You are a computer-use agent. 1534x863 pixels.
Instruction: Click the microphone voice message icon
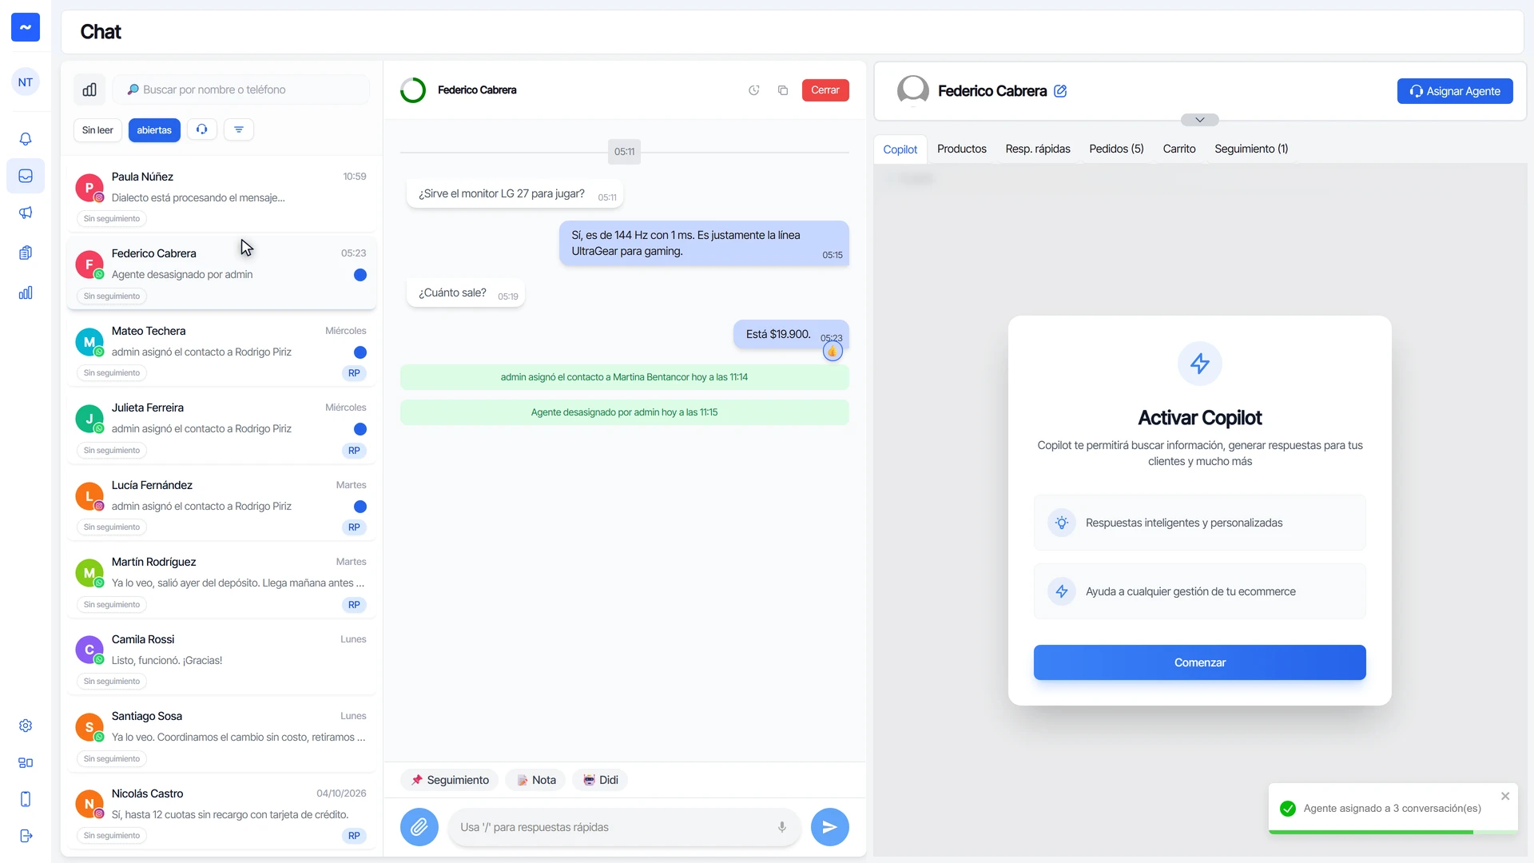782,827
